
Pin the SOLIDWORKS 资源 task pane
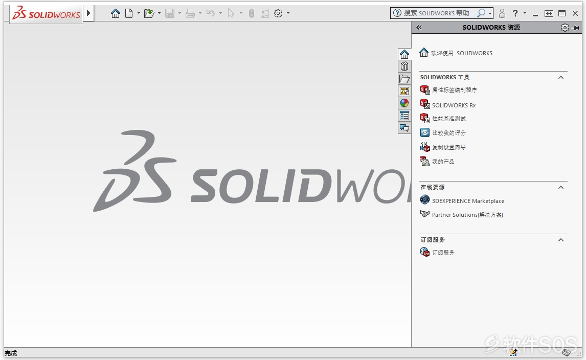tap(576, 28)
